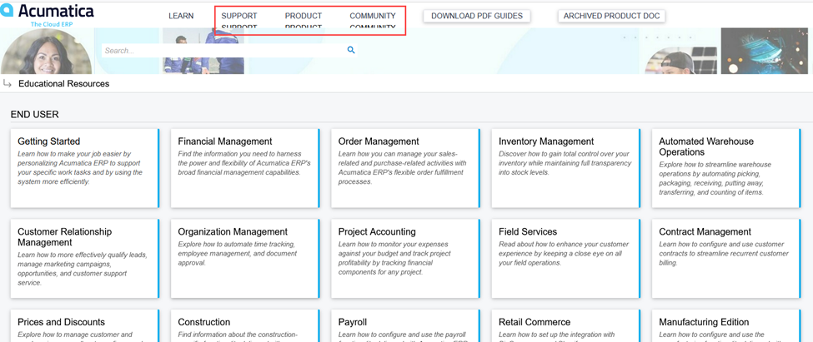Click the END USER section heading
Screen dimensions: 813x342
point(35,114)
